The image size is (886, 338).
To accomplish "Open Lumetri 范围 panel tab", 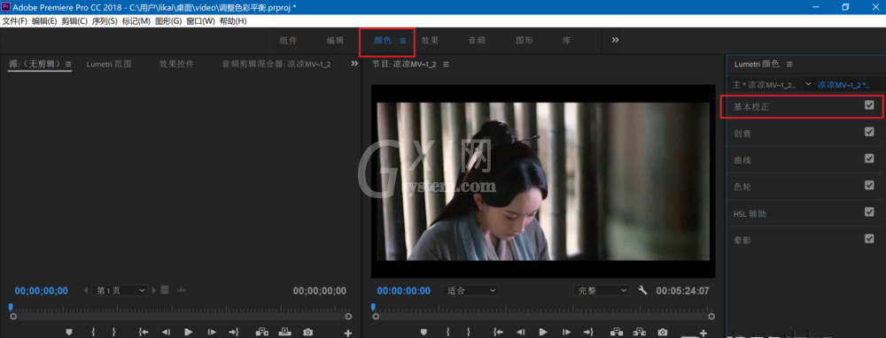I will [x=109, y=65].
